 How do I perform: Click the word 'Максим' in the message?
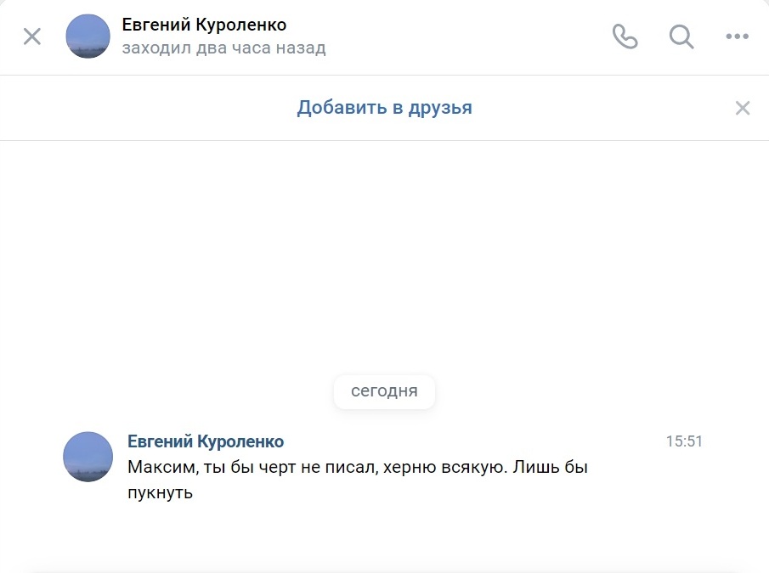pos(155,468)
